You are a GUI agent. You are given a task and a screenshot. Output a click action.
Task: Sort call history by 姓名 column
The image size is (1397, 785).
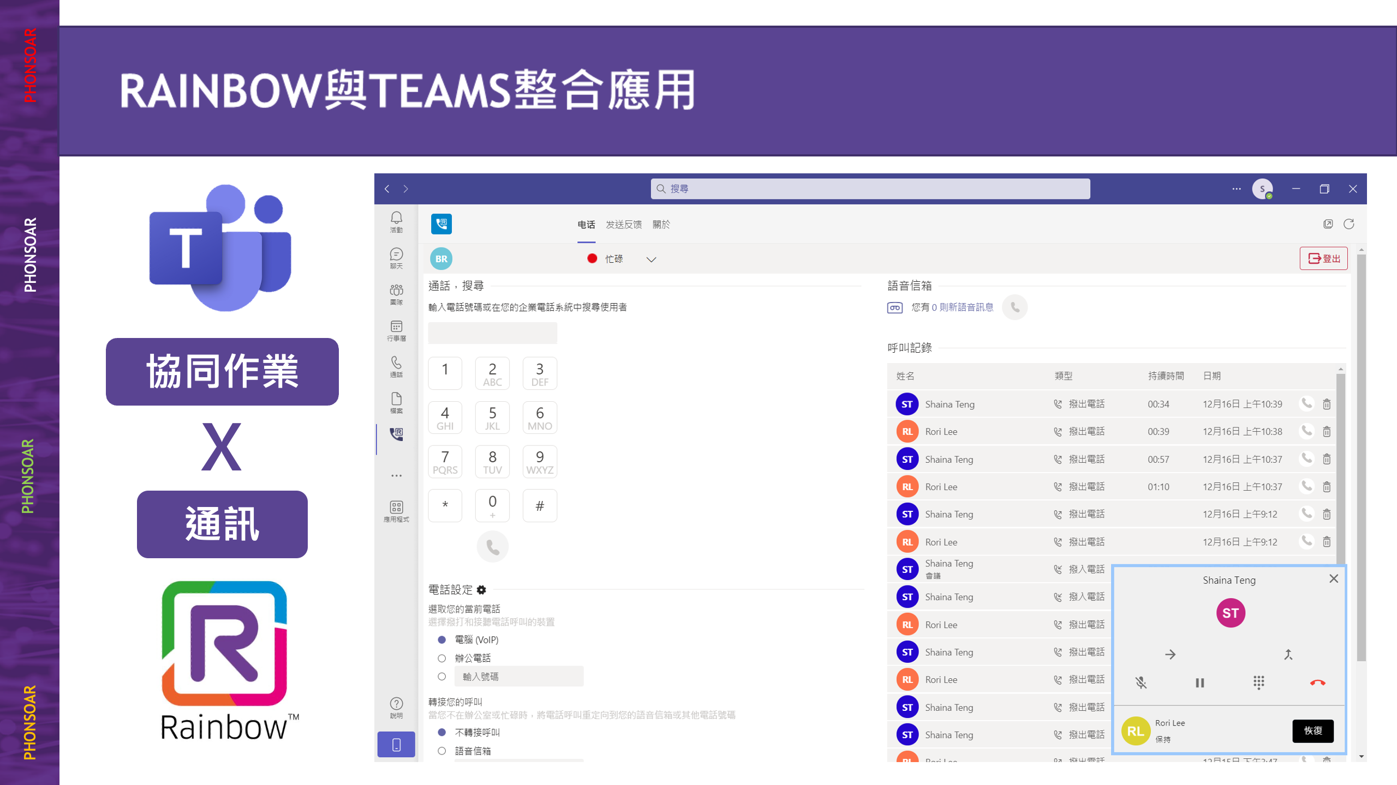[x=905, y=376]
